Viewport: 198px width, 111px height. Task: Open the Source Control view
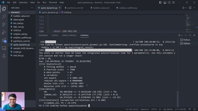pyautogui.click(x=4, y=24)
